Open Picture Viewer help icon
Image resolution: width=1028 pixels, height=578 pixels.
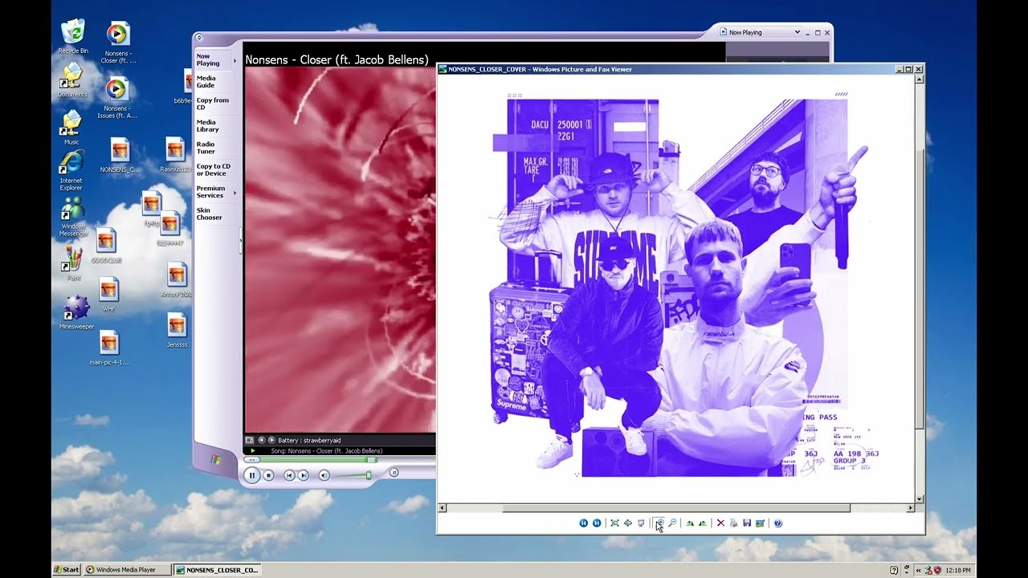[x=777, y=523]
